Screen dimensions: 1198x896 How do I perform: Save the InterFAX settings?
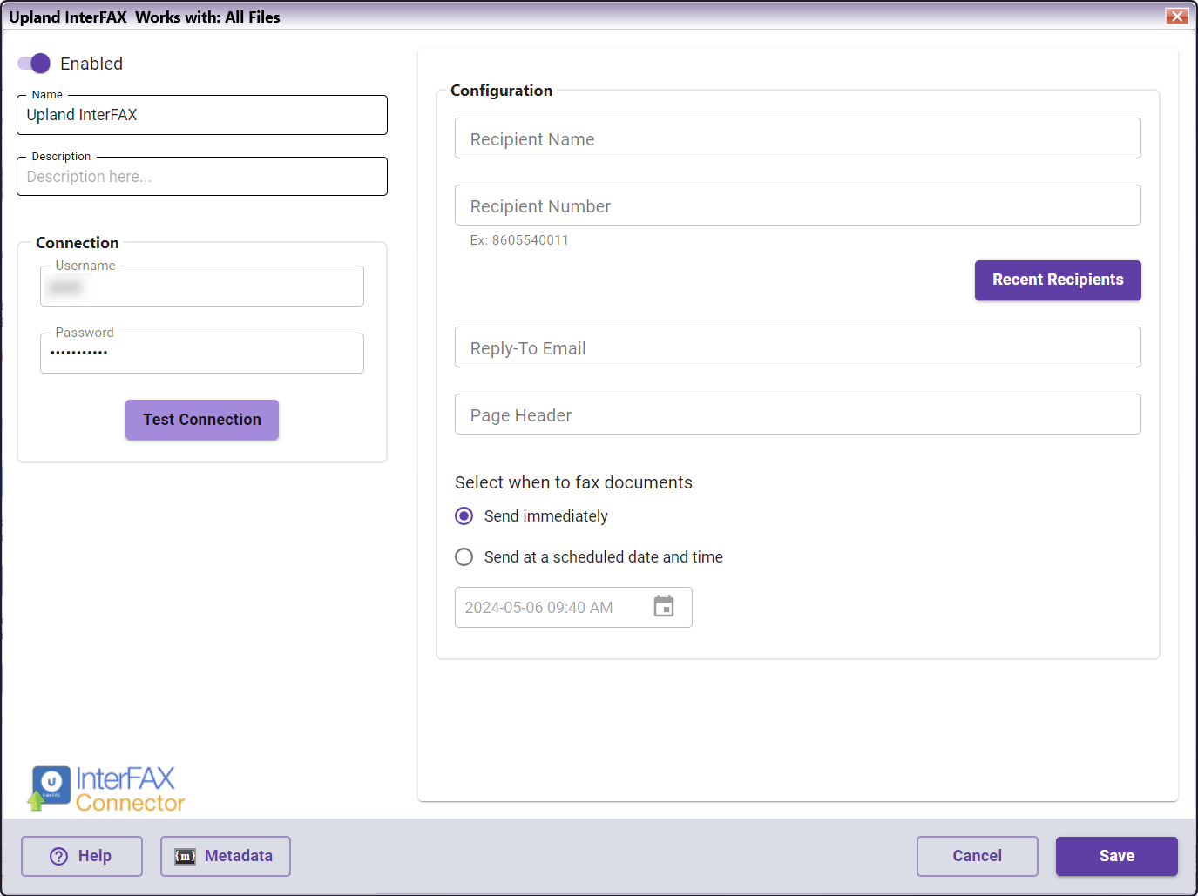1117,857
